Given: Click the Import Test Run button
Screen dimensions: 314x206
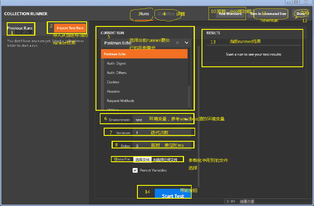Looking at the screenshot, I should click(70, 28).
